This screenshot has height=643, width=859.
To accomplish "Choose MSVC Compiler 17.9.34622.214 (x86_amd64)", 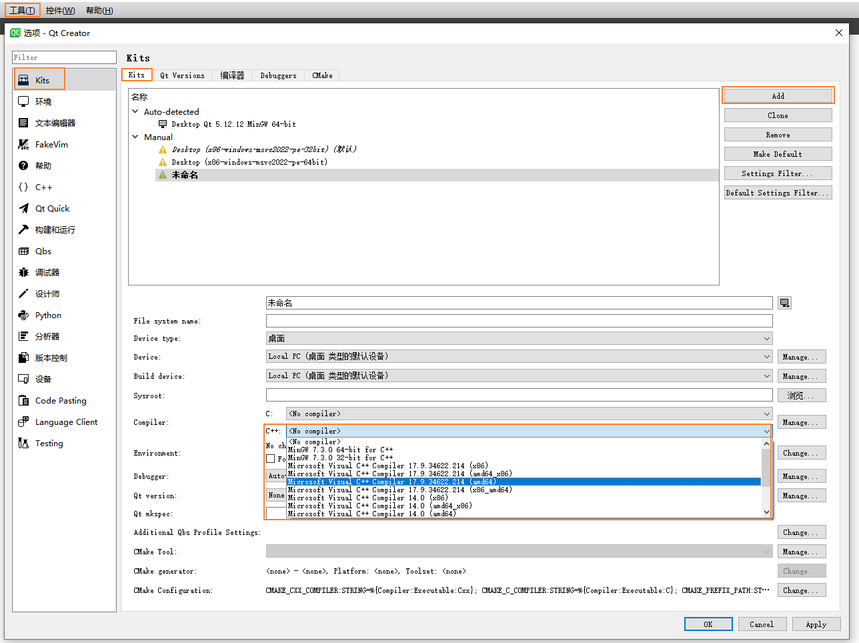I will (524, 490).
